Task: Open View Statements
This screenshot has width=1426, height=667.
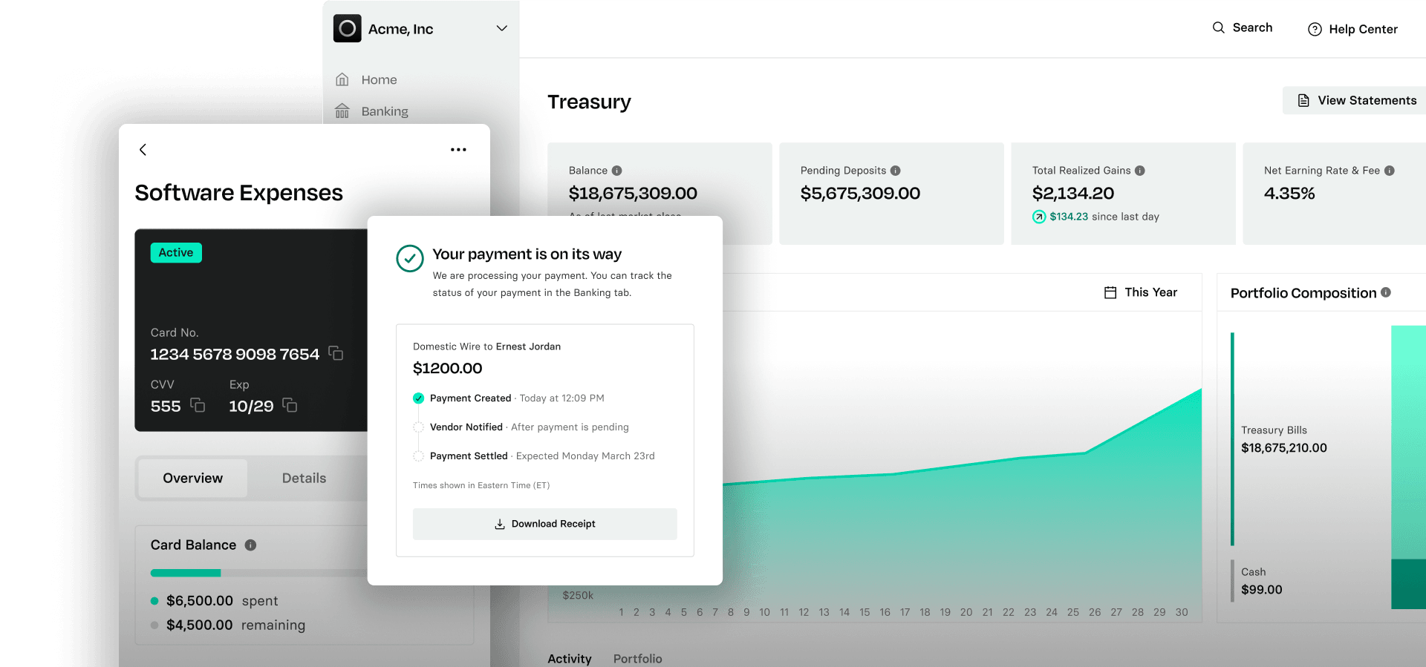Action: pyautogui.click(x=1356, y=100)
